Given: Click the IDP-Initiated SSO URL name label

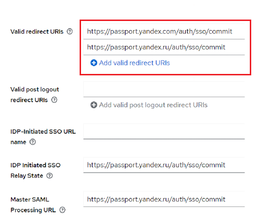Looking at the screenshot, I should [43, 136].
